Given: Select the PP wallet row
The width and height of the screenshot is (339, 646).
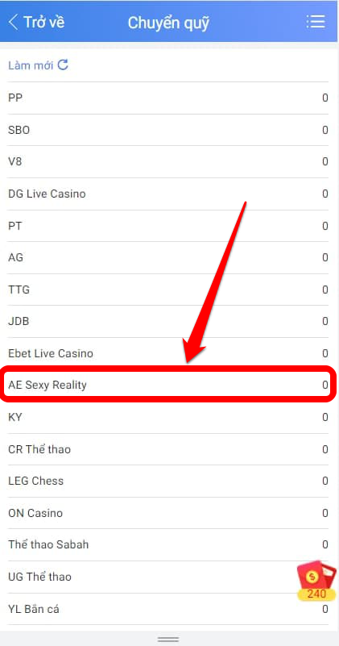Looking at the screenshot, I should (168, 98).
